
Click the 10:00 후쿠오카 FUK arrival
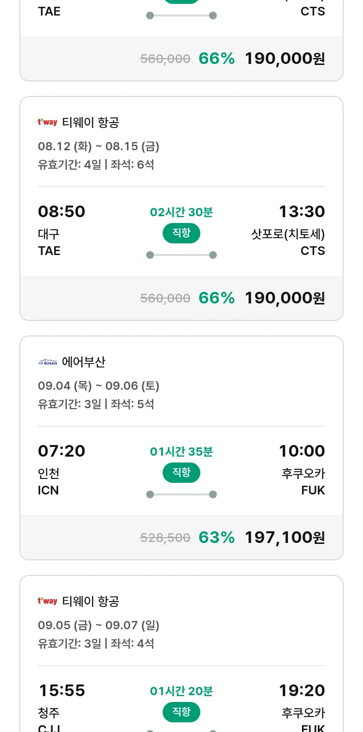(x=302, y=470)
